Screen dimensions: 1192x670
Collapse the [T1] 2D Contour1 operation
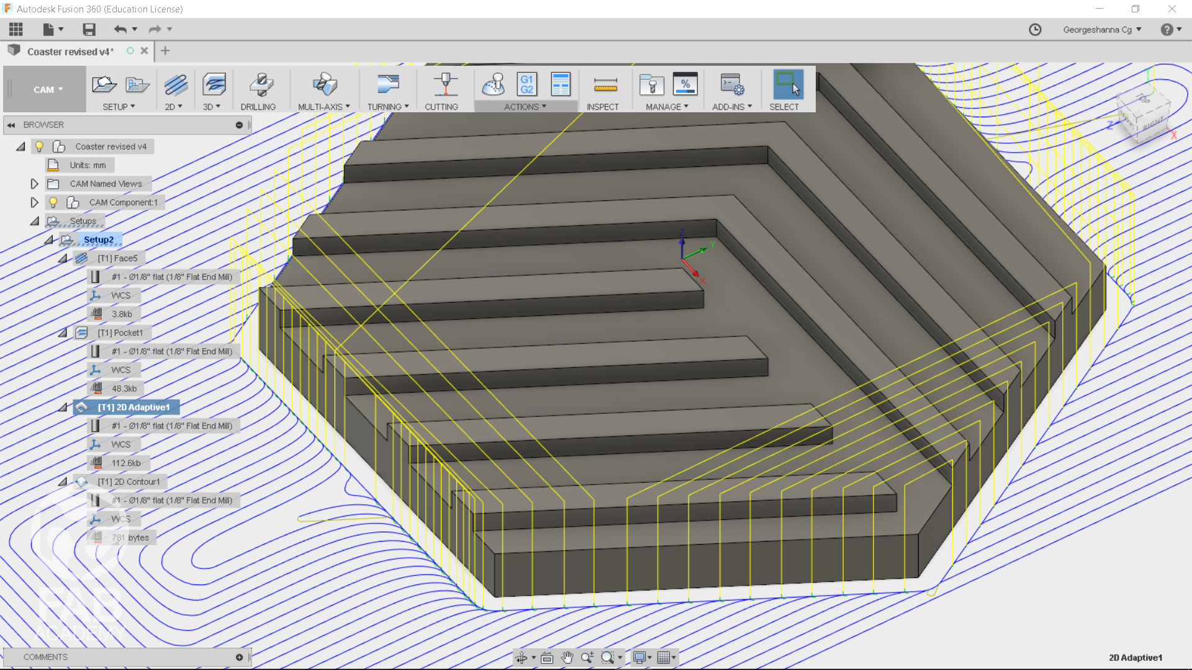click(x=63, y=481)
